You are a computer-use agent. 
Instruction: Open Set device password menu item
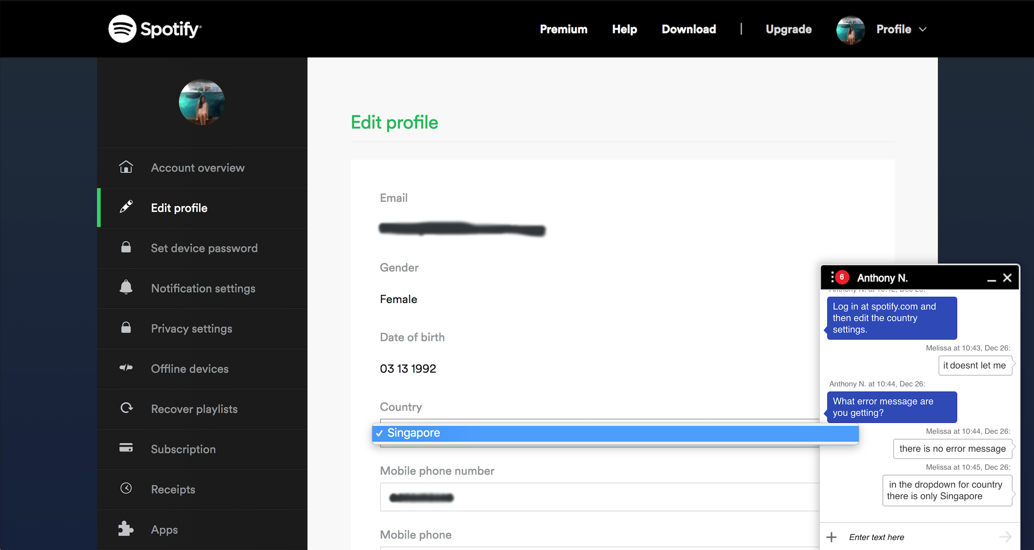point(204,248)
